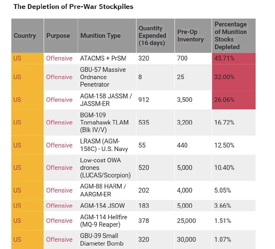Click the "Country" column header
The height and width of the screenshot is (249, 275).
[25, 36]
